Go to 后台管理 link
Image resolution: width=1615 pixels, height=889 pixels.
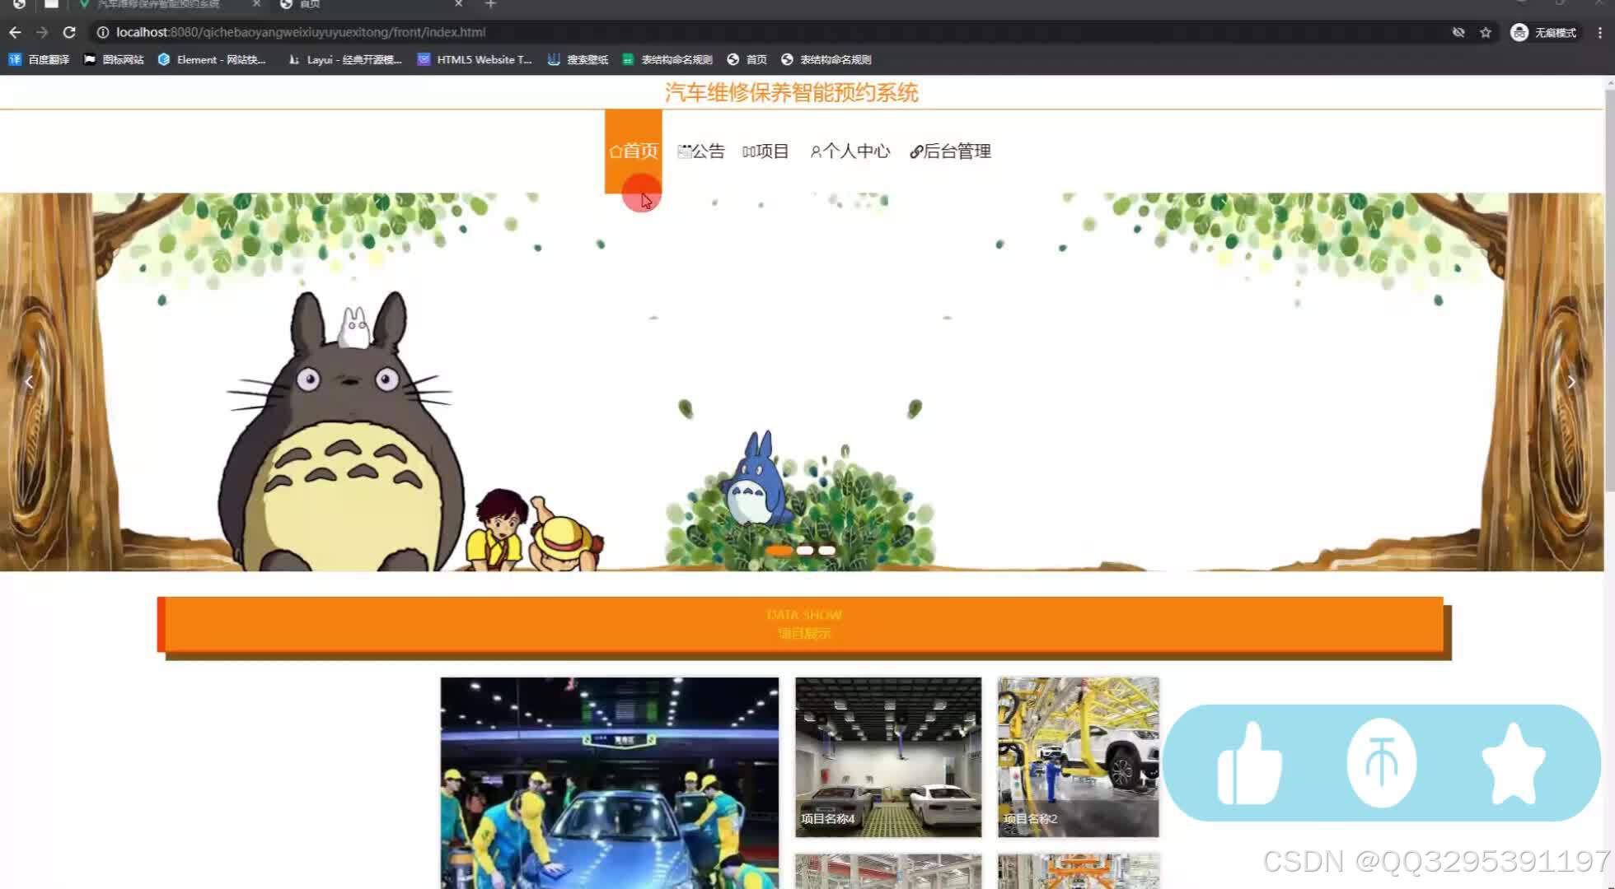coord(950,151)
